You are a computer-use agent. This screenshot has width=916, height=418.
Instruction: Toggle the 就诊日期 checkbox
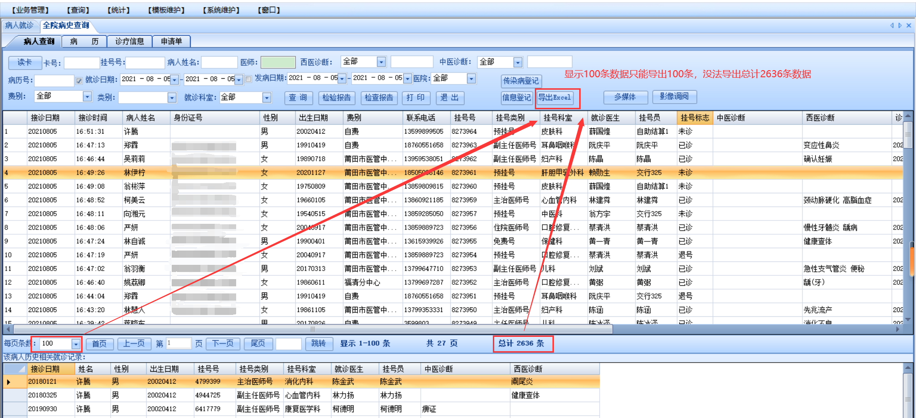point(79,80)
